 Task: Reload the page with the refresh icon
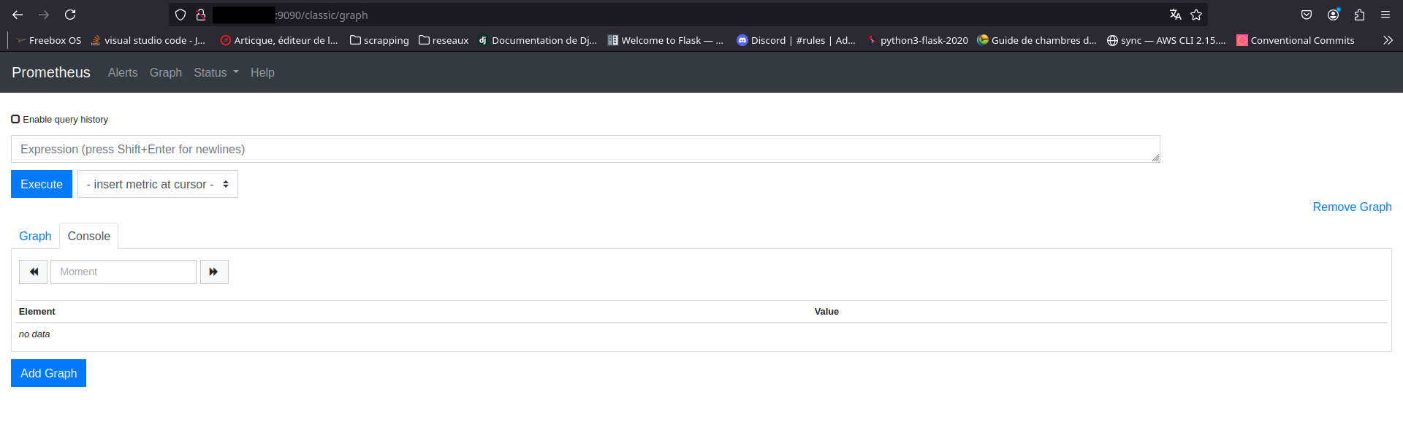tap(70, 15)
